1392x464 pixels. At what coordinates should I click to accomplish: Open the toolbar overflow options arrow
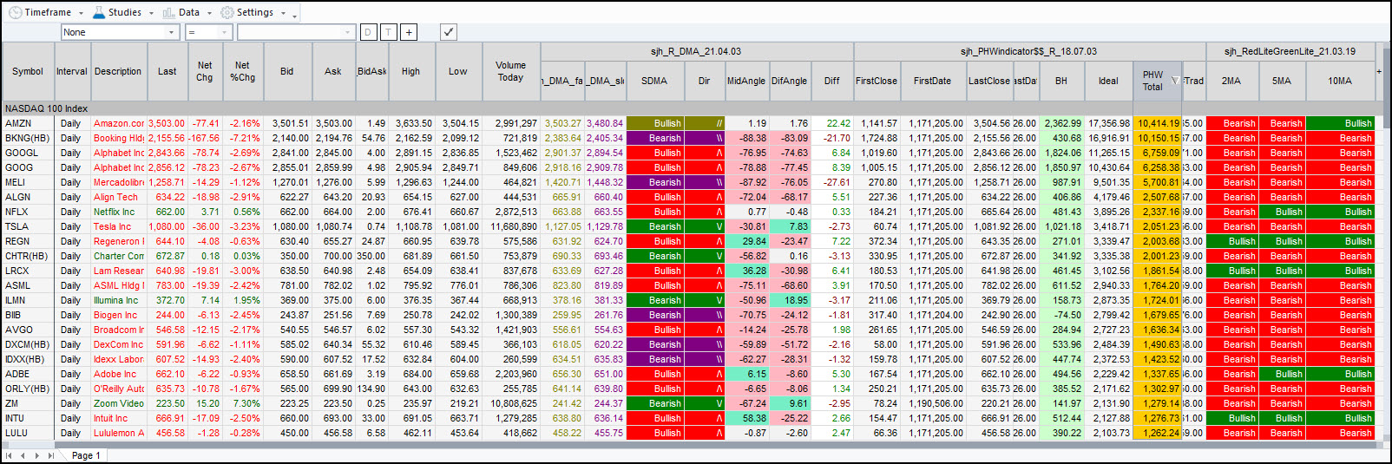pyautogui.click(x=295, y=15)
